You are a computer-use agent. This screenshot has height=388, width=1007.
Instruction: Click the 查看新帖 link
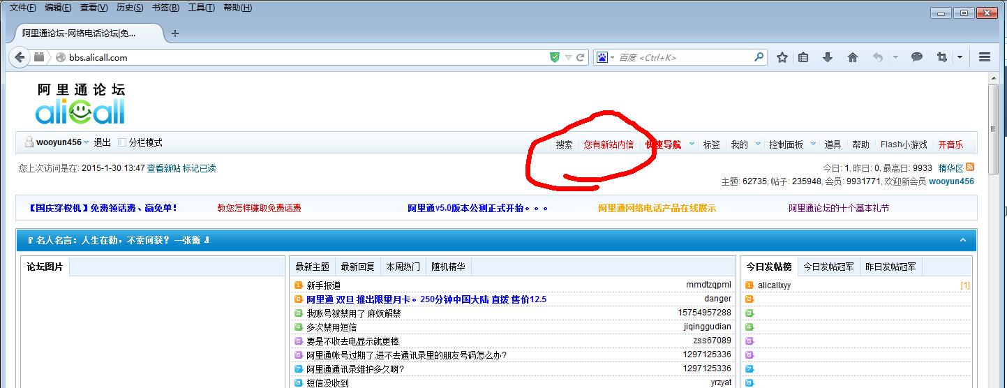[x=163, y=168]
